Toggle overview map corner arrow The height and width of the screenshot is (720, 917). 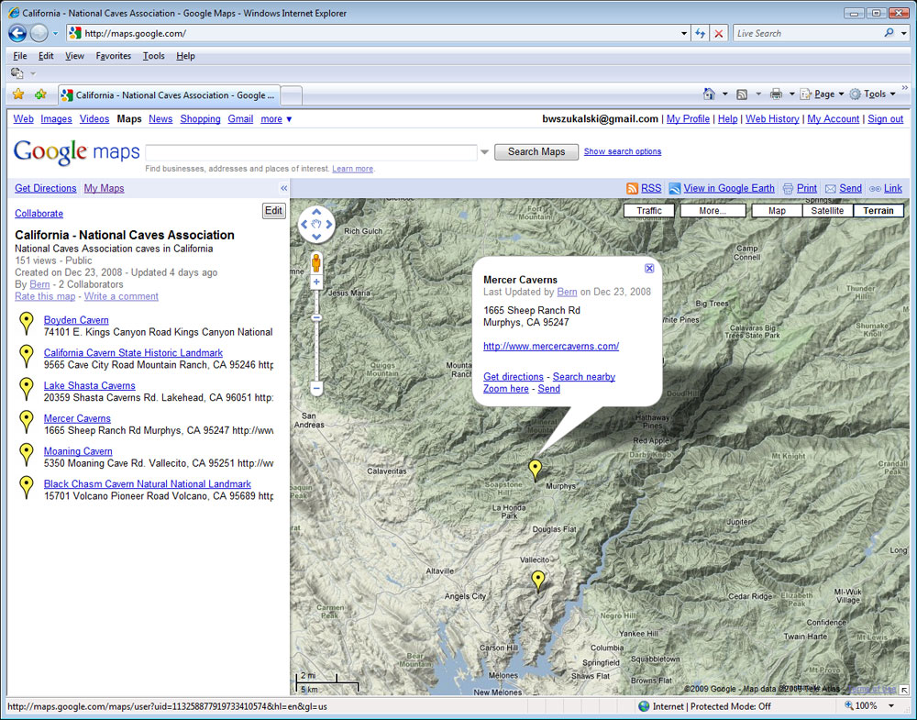[905, 690]
